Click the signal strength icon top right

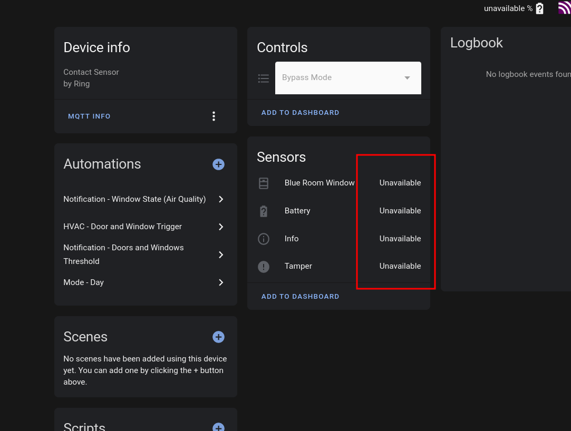[565, 8]
